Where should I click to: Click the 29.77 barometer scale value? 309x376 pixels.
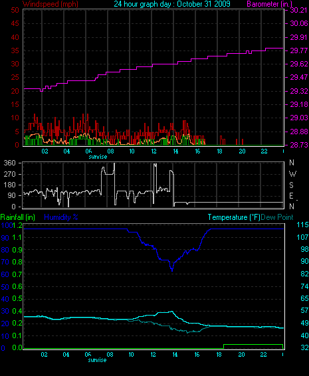298,51
